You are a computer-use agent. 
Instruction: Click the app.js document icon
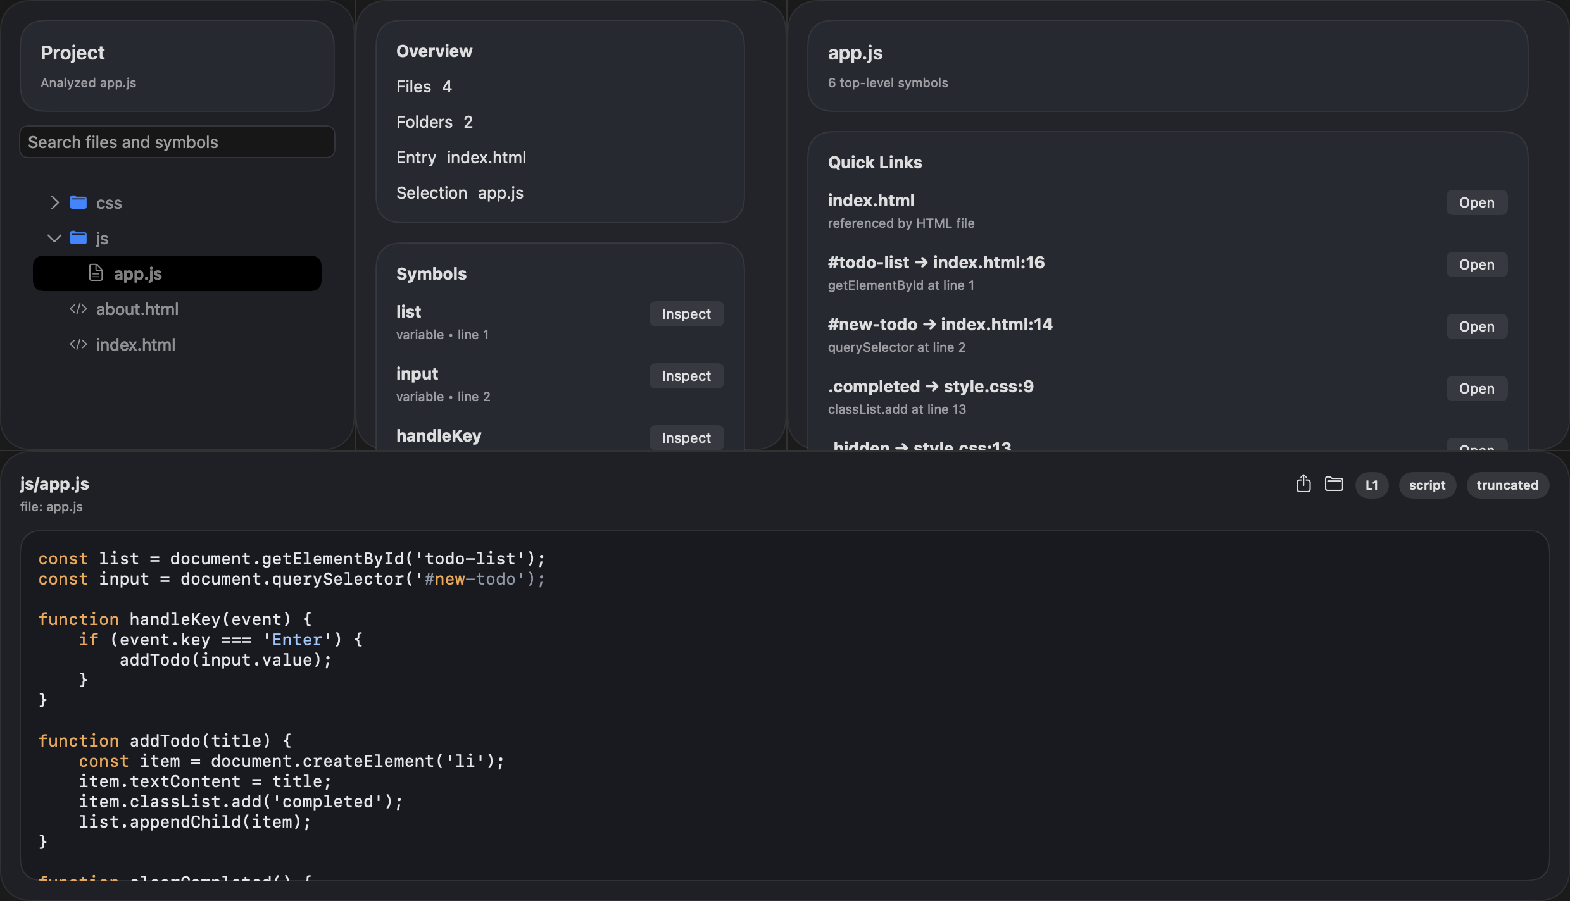point(96,273)
